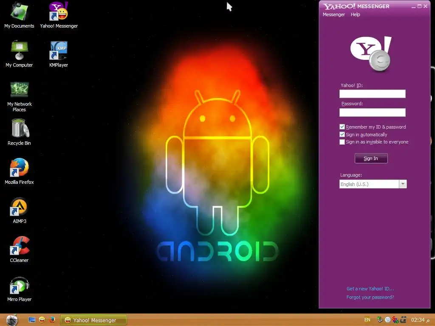Click the EN language indicator in the tray

[x=367, y=320]
